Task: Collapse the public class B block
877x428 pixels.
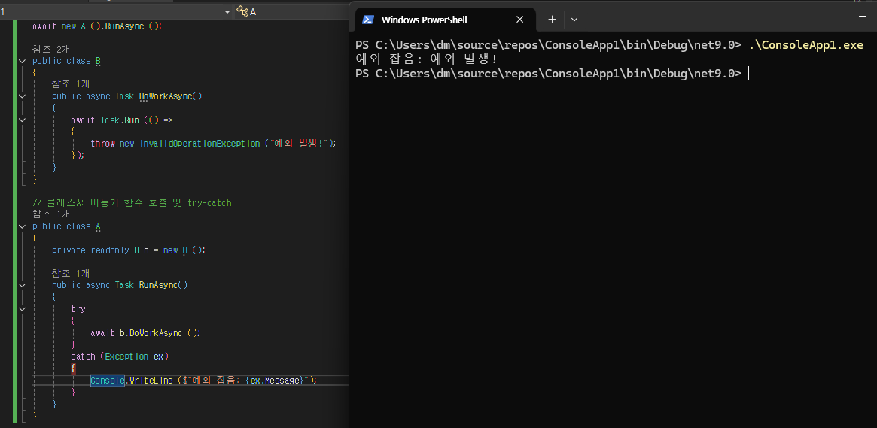Action: pyautogui.click(x=22, y=61)
